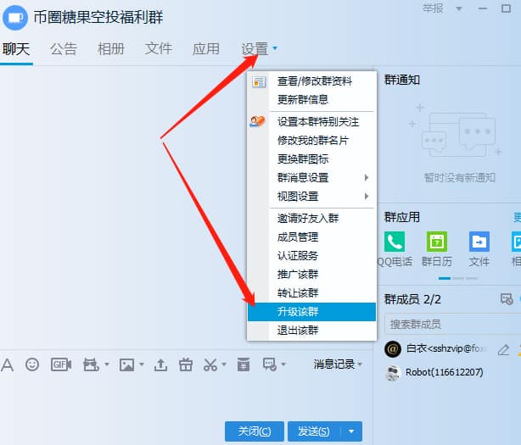The height and width of the screenshot is (445, 521).
Task: Open the emoji face picker
Action: point(32,364)
